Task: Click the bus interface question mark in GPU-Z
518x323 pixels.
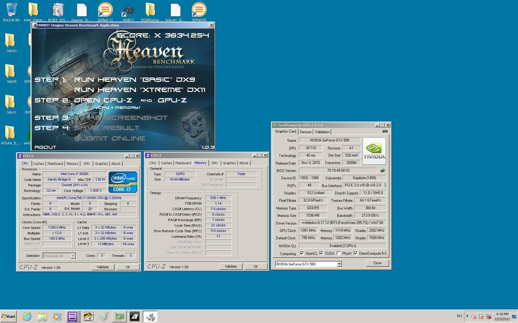Action: tap(385, 185)
